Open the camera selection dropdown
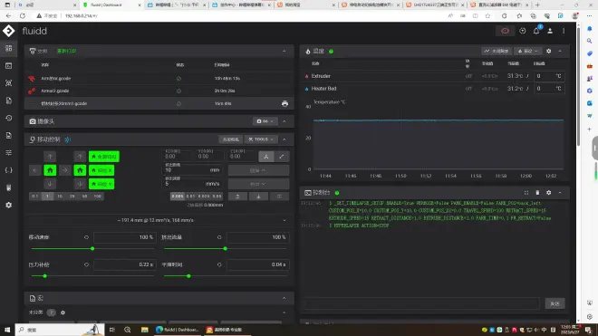 tap(265, 121)
